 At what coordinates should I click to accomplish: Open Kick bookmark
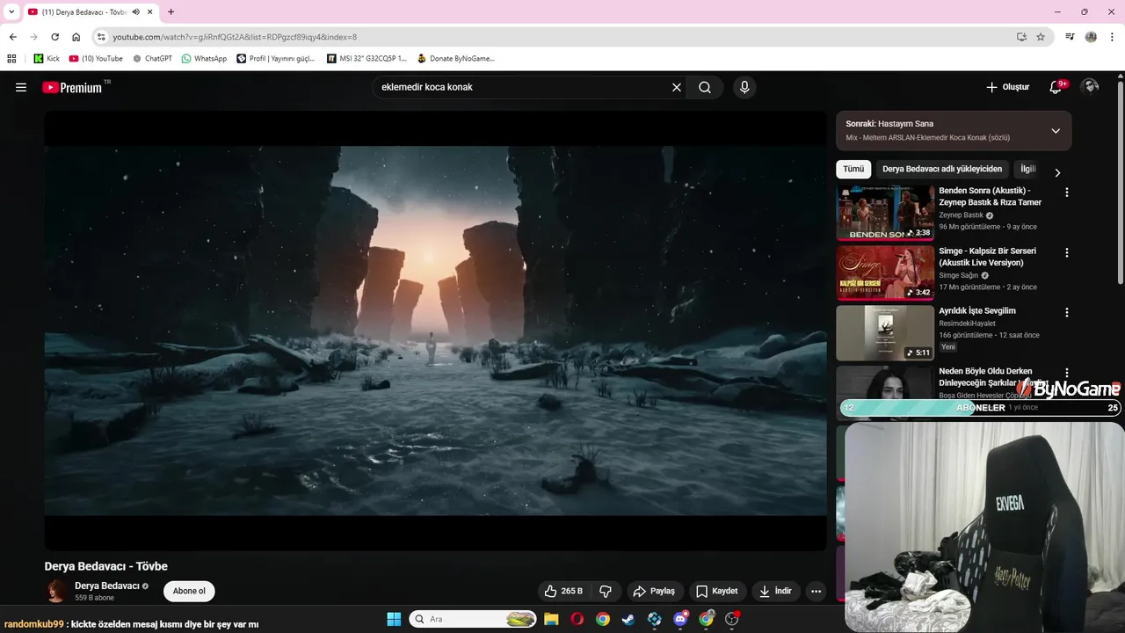[47, 59]
